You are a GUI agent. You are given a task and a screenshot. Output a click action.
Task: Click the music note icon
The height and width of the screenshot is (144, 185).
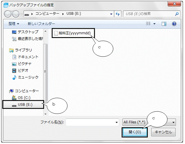point(14,77)
